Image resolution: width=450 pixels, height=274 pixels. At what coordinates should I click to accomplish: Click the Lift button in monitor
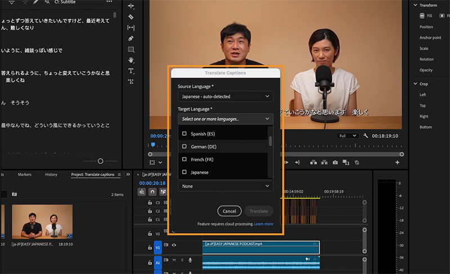tap(313, 162)
